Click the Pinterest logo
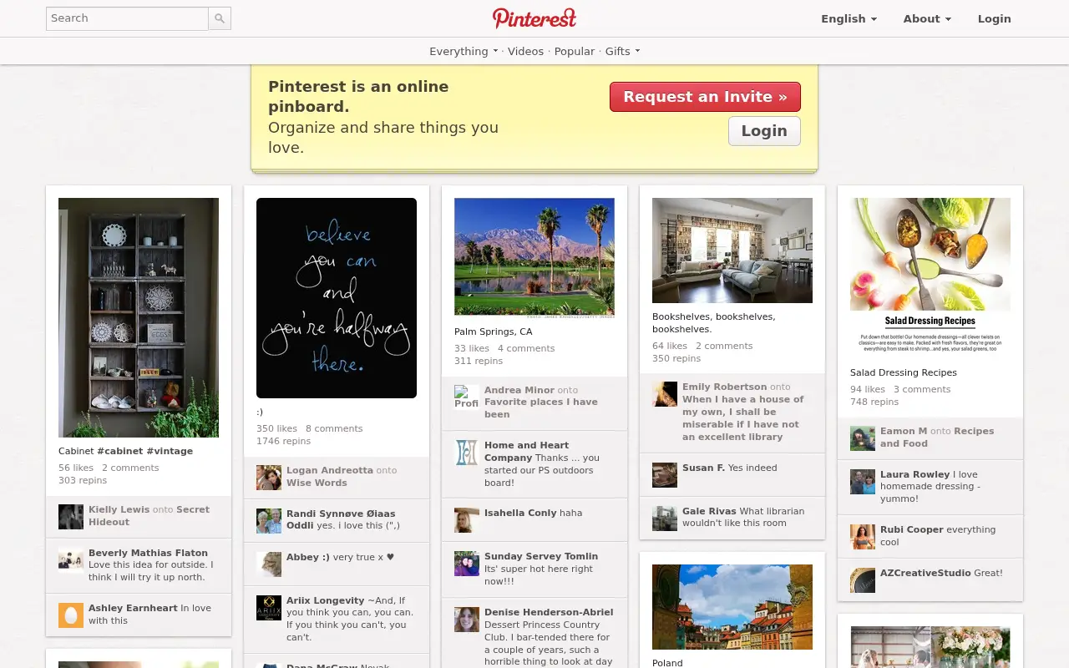The width and height of the screenshot is (1069, 668). (534, 18)
